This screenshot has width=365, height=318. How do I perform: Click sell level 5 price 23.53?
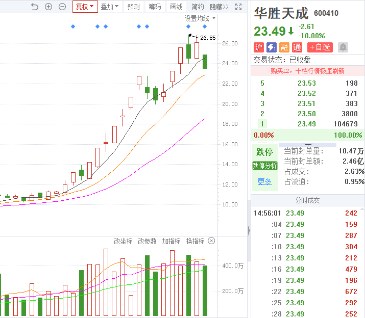pyautogui.click(x=307, y=83)
